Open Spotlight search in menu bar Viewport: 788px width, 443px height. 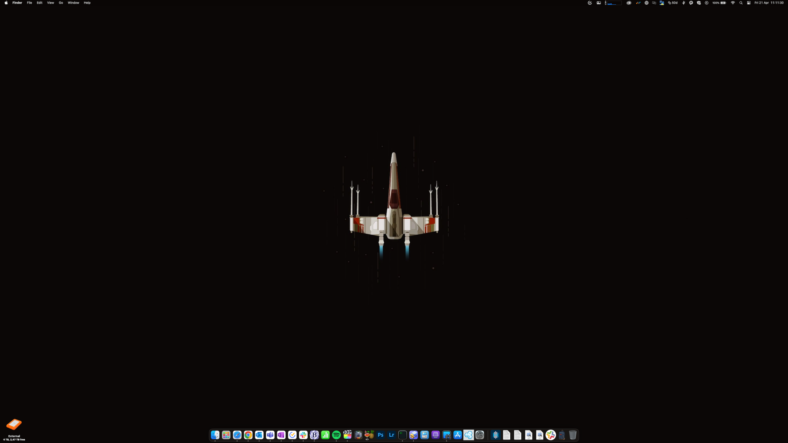(741, 3)
